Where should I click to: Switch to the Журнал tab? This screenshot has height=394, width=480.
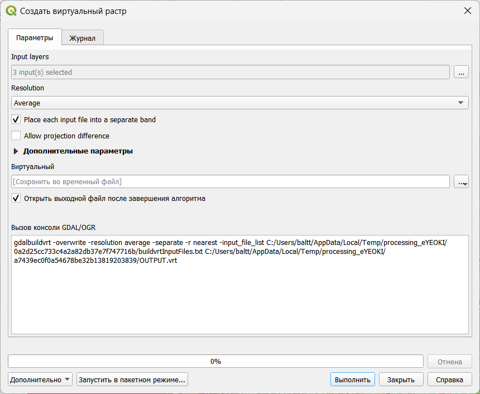coord(82,39)
